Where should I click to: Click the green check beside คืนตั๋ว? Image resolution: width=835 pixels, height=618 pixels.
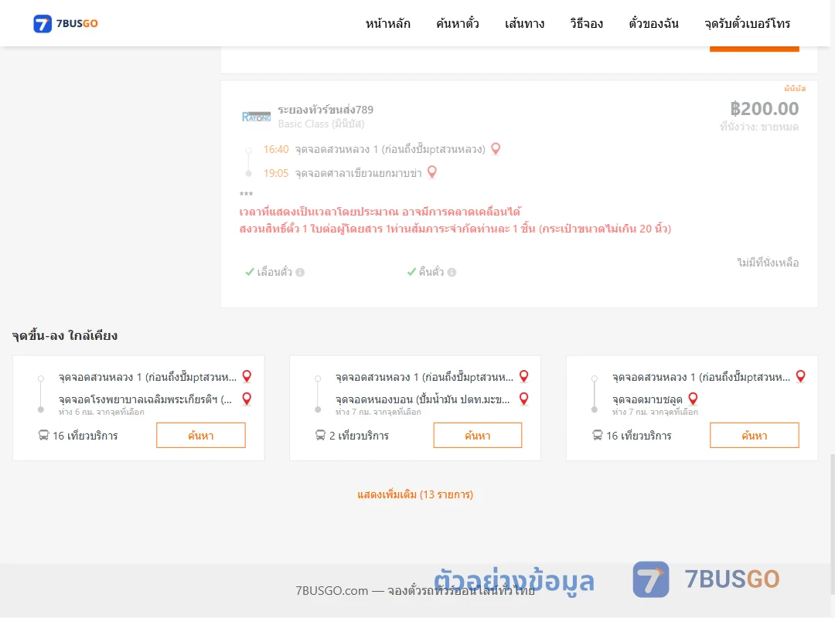[411, 272]
